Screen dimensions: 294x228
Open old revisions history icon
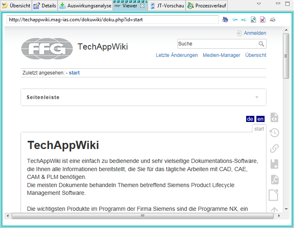pos(274,133)
